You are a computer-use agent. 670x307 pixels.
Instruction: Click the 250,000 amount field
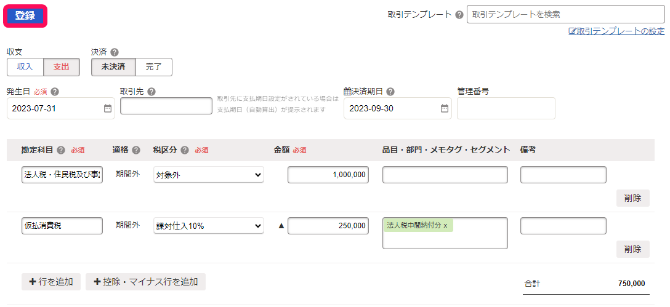click(x=328, y=226)
